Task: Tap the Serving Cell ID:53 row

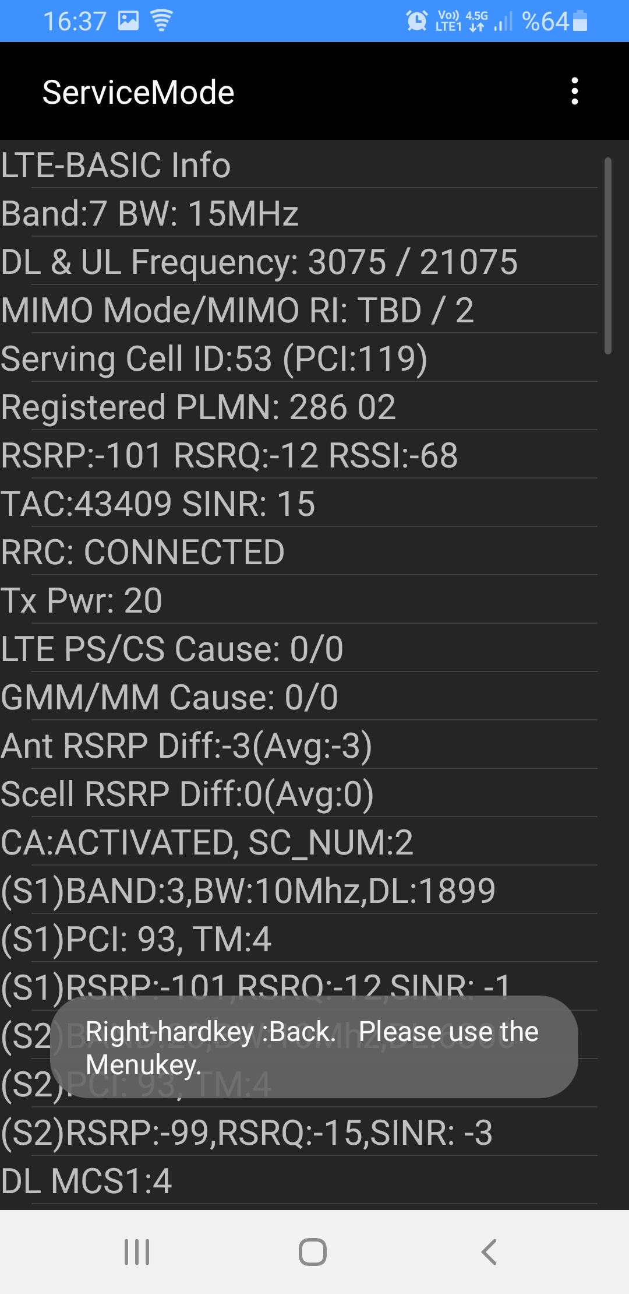Action: (x=299, y=358)
